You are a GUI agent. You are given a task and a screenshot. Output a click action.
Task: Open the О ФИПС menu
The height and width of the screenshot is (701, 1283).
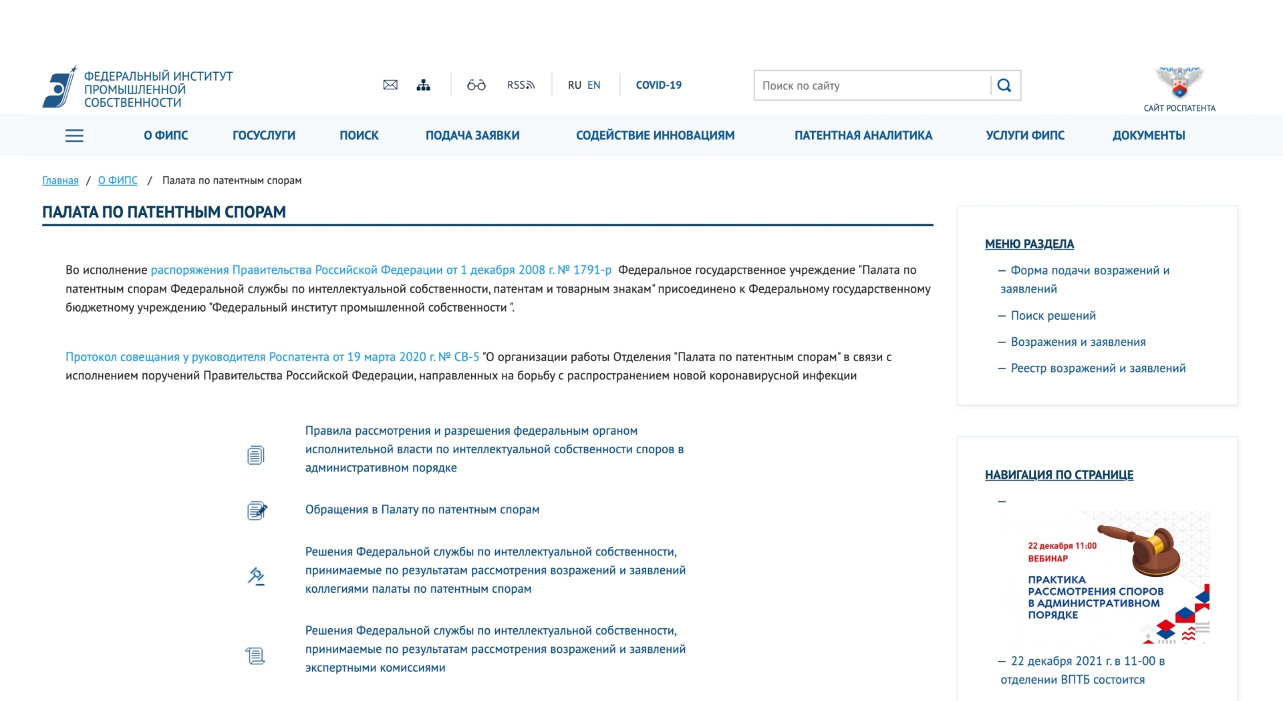pyautogui.click(x=166, y=136)
